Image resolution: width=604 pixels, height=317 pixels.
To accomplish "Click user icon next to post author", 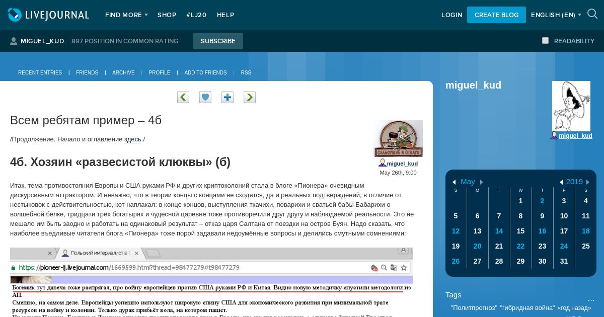I will pos(383,163).
